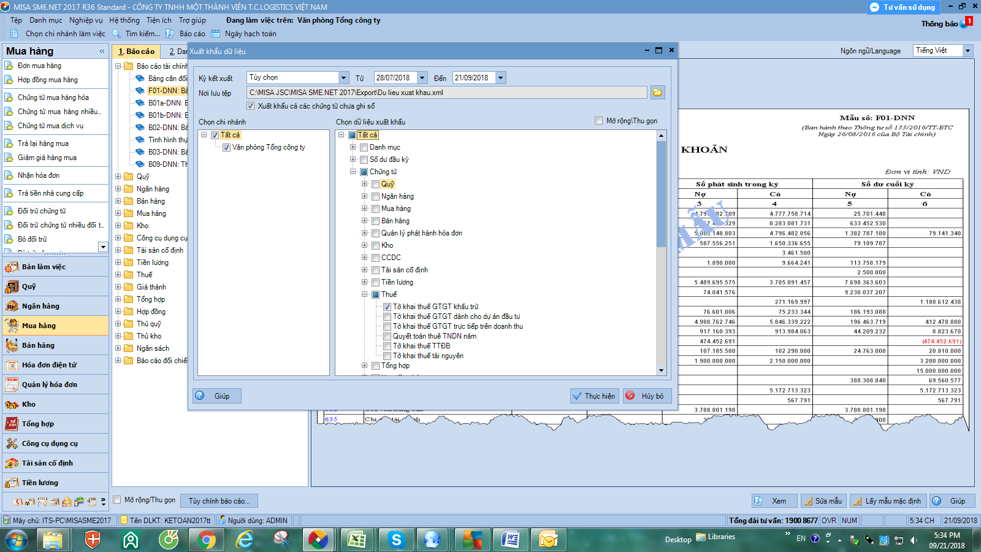Open Kỳ kết xuất dropdown
The height and width of the screenshot is (552, 981).
343,78
